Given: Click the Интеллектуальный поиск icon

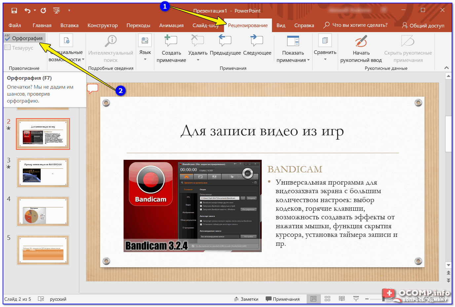Looking at the screenshot, I should (111, 41).
